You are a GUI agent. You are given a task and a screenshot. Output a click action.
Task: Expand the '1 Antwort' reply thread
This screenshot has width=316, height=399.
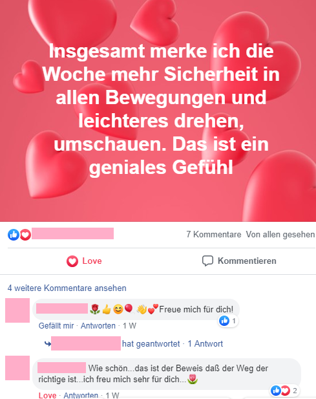pyautogui.click(x=205, y=344)
